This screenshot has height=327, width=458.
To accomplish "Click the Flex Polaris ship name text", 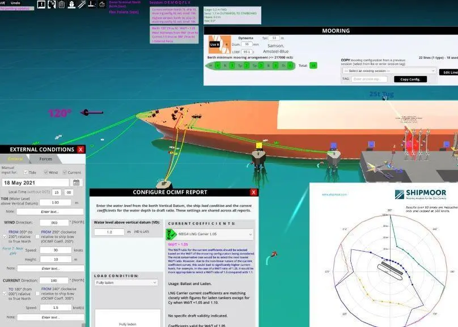I will [124, 12].
